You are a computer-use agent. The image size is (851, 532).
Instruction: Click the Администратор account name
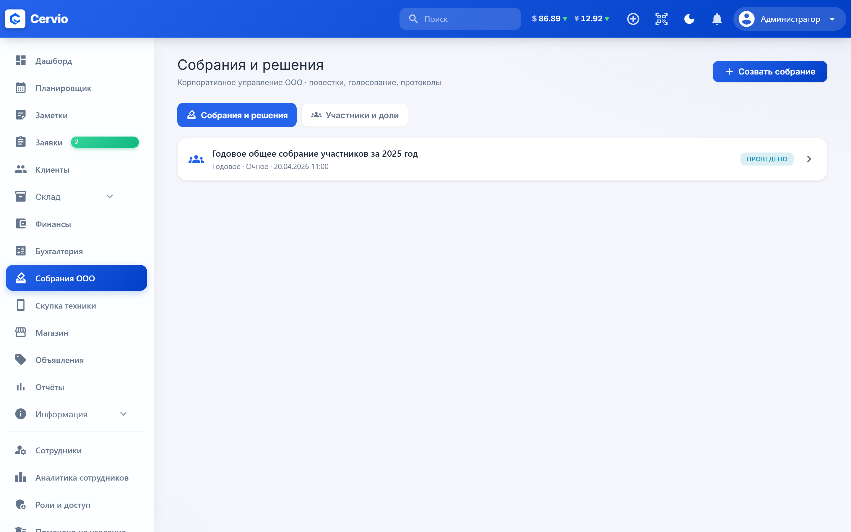pos(790,19)
